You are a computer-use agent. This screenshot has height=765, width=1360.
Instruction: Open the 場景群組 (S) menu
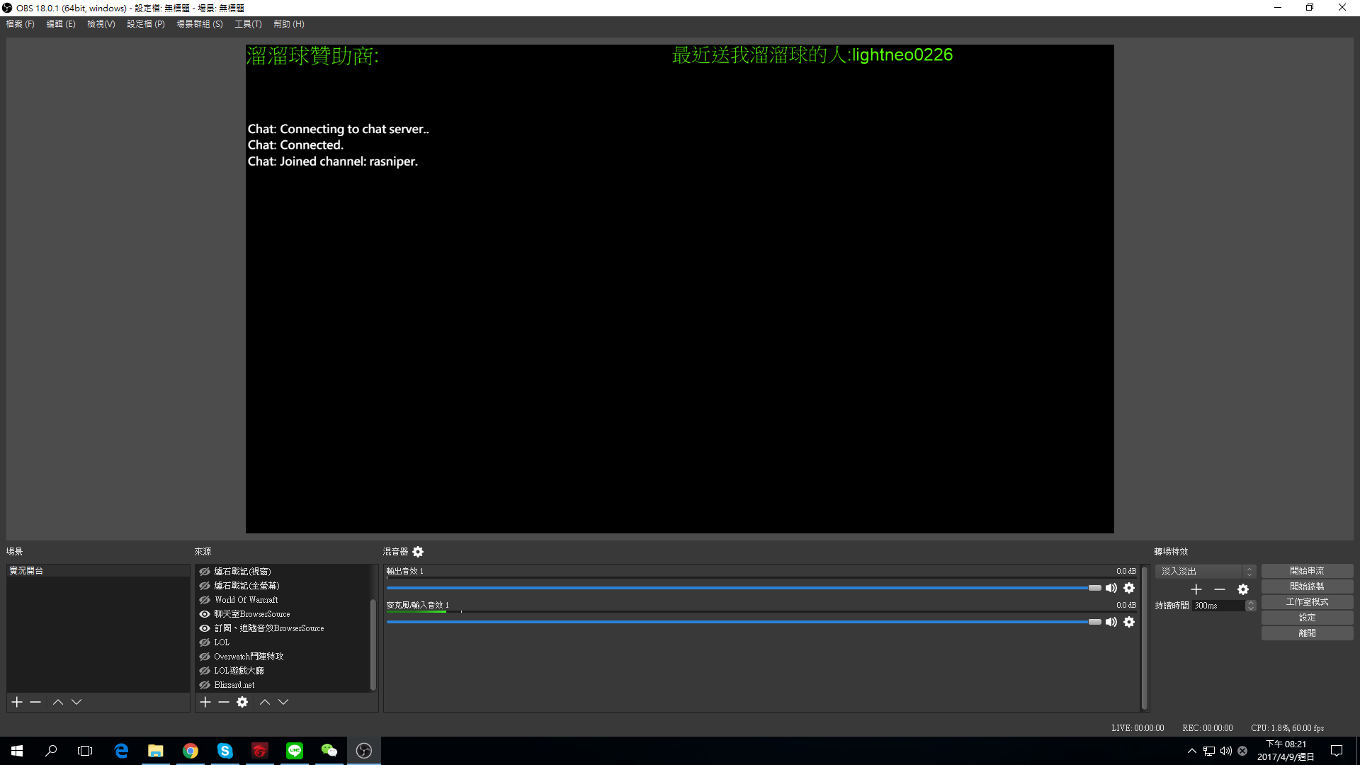point(199,24)
